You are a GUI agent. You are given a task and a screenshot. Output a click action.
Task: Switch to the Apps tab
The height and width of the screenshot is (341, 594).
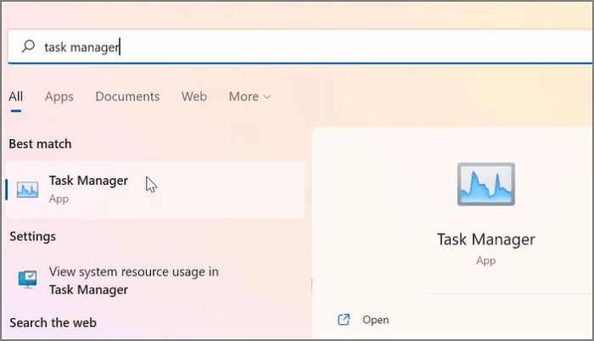[59, 97]
